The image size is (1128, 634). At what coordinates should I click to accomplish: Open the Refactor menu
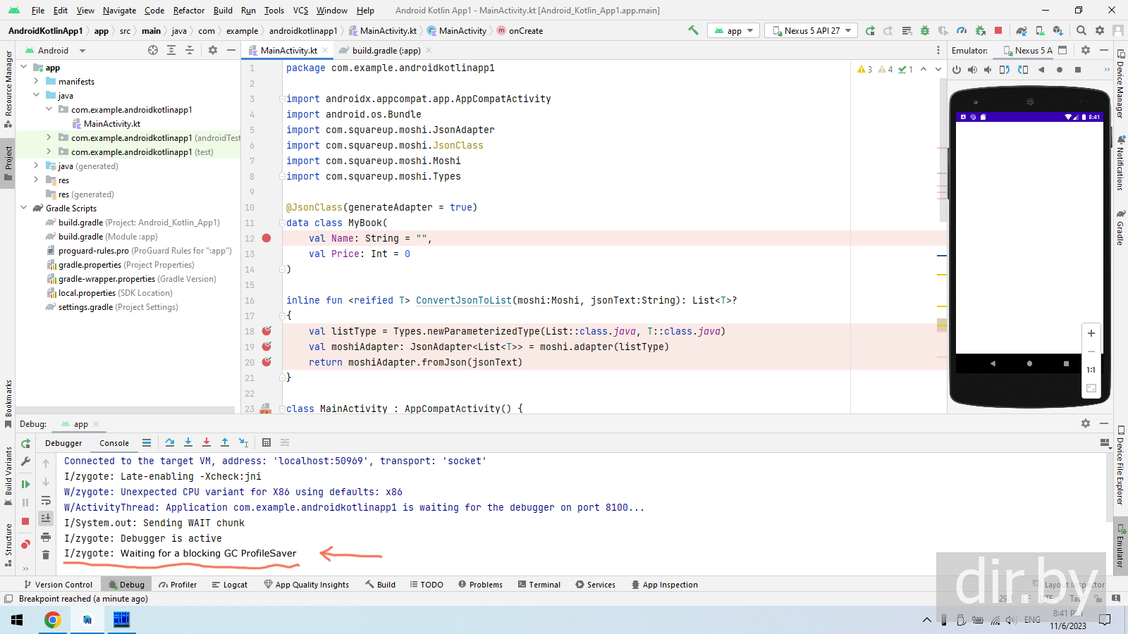[x=188, y=11]
